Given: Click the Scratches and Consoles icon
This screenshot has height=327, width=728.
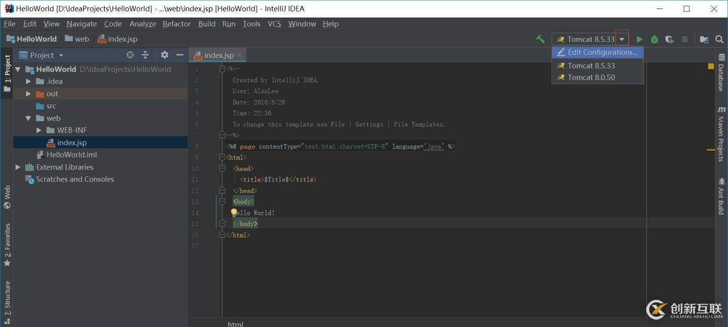Looking at the screenshot, I should pyautogui.click(x=29, y=179).
